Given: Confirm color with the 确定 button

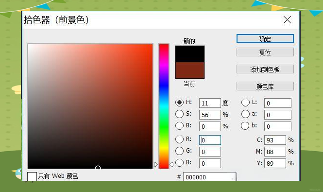Looking at the screenshot, I should click(265, 38).
